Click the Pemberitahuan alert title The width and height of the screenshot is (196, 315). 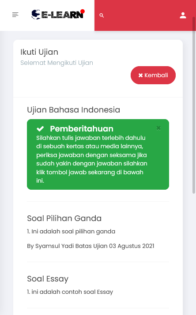point(82,128)
